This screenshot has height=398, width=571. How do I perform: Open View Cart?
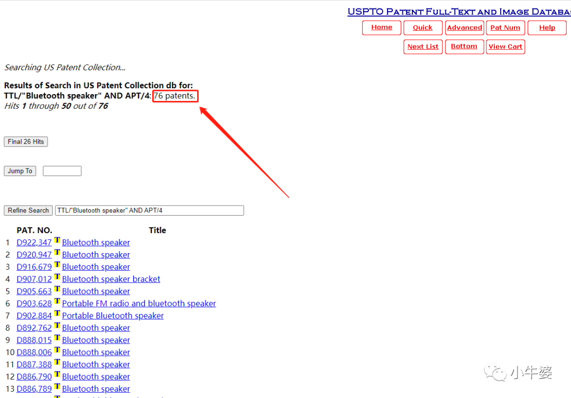[x=505, y=47]
